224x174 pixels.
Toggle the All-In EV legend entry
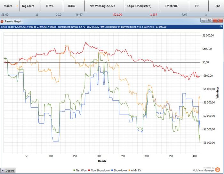(x=135, y=170)
